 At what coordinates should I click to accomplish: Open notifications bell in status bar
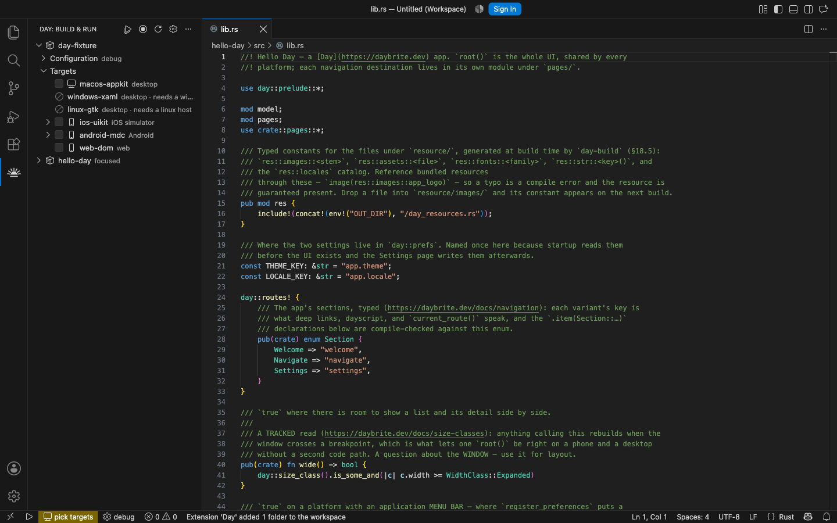[827, 517]
